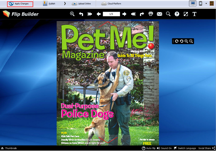This screenshot has width=216, height=151.
Task: Open the help question mark icon
Action: [x=177, y=14]
